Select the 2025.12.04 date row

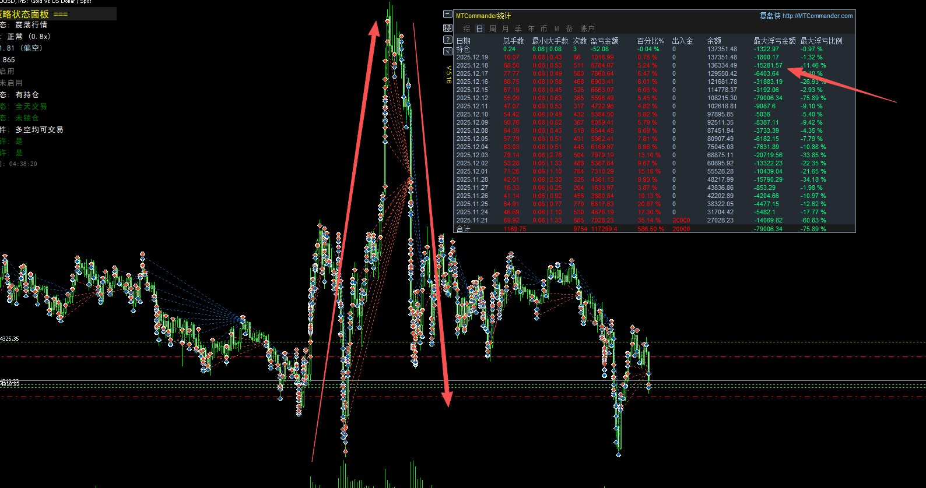[x=472, y=147]
